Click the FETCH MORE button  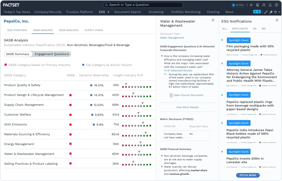248,175
